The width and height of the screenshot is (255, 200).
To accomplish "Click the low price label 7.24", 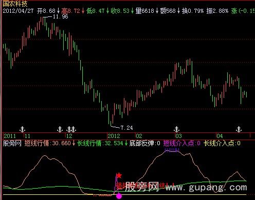I will (126, 128).
